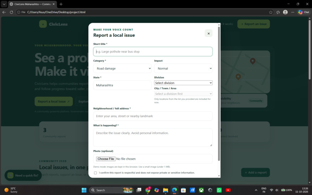
Task: Add this page to favorites with star icon
Action: [x=271, y=12]
